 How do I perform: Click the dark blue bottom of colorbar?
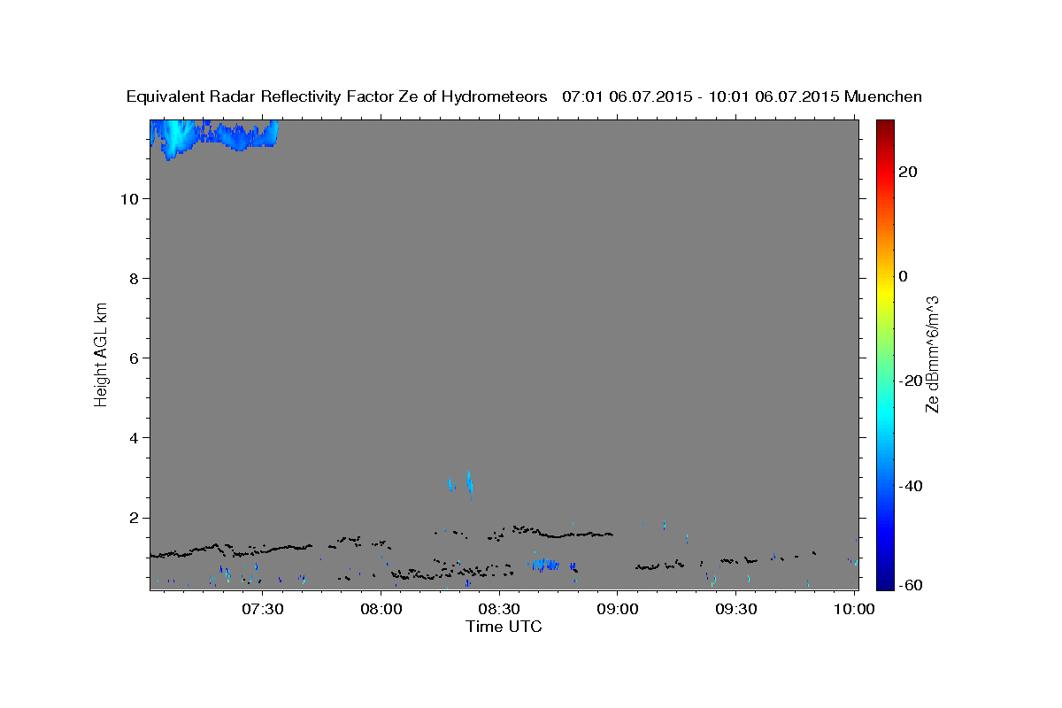pyautogui.click(x=884, y=582)
